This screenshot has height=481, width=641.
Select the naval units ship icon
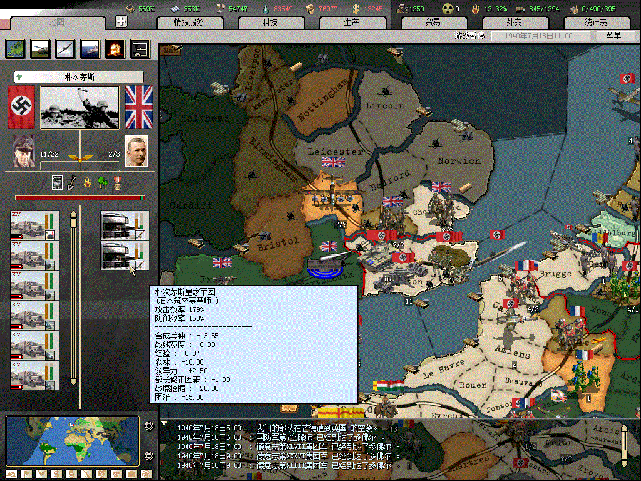tap(90, 49)
